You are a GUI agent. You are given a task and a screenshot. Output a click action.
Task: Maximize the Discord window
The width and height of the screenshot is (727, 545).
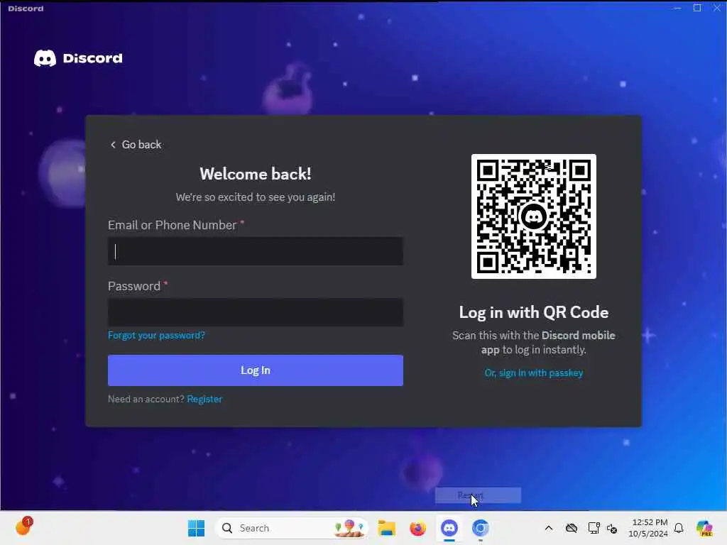point(697,9)
